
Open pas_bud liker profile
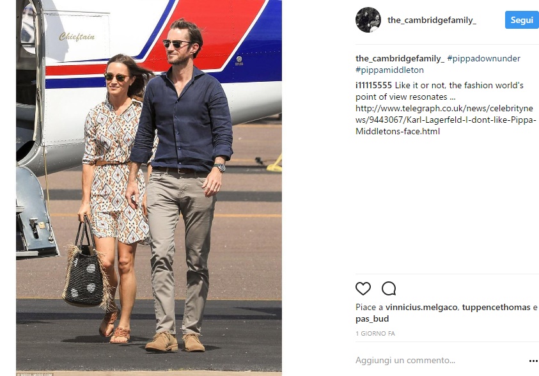(372, 319)
